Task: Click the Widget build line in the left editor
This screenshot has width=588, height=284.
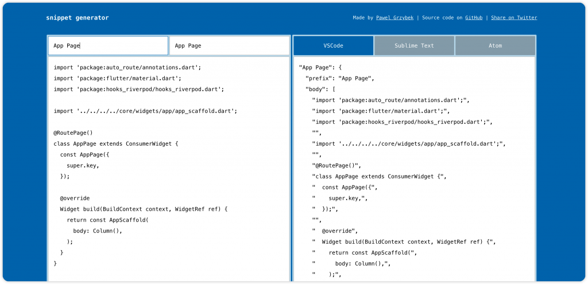Action: coord(144,209)
